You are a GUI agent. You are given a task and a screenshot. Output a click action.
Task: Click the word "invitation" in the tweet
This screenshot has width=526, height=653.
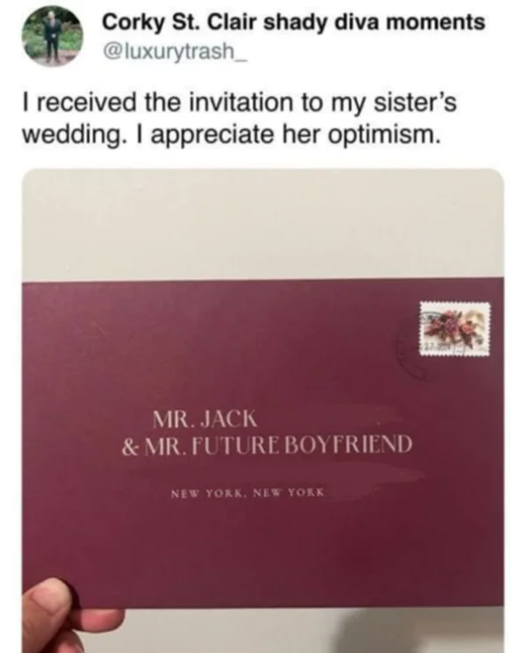tap(228, 104)
